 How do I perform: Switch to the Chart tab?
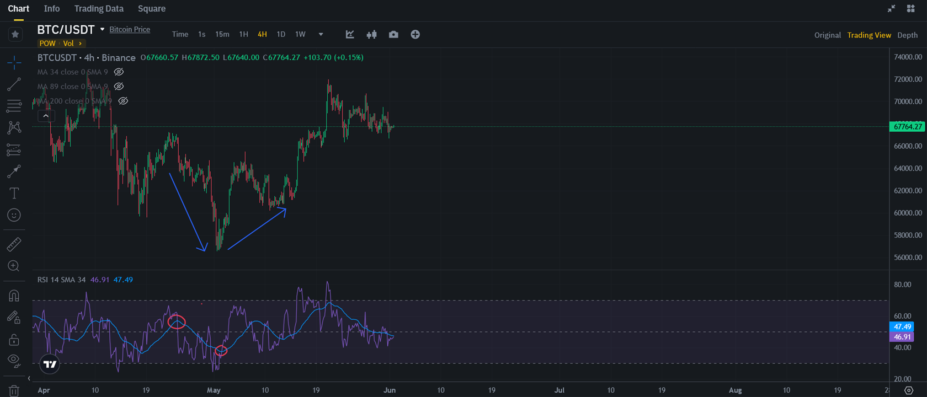[x=18, y=9]
